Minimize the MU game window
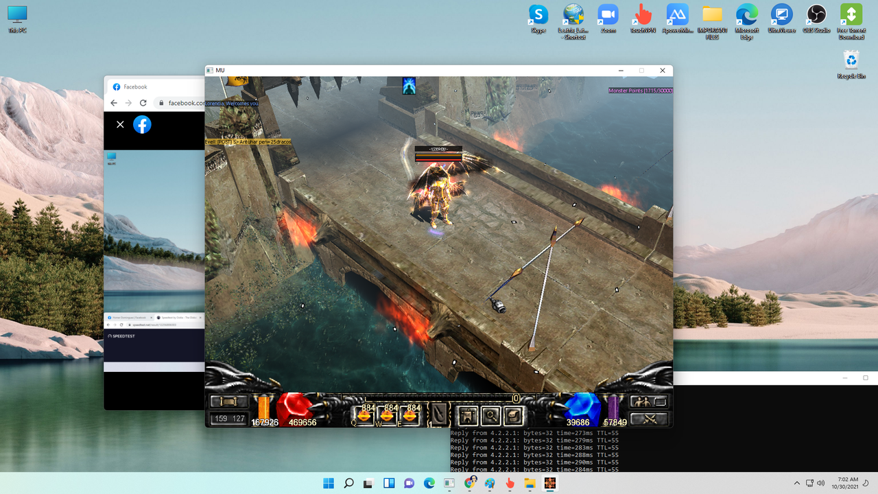Screen dimensions: 878x494 (x=621, y=70)
